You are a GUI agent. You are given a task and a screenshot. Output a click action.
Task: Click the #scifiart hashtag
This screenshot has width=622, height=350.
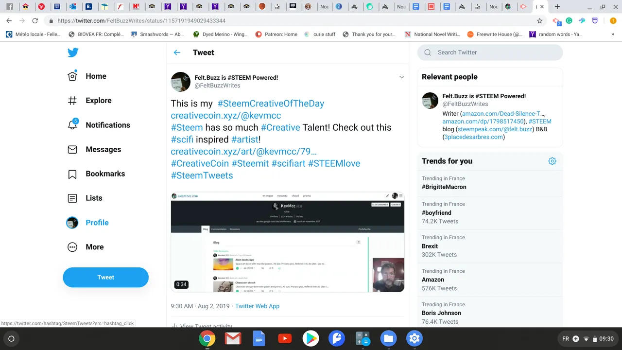coord(289,163)
